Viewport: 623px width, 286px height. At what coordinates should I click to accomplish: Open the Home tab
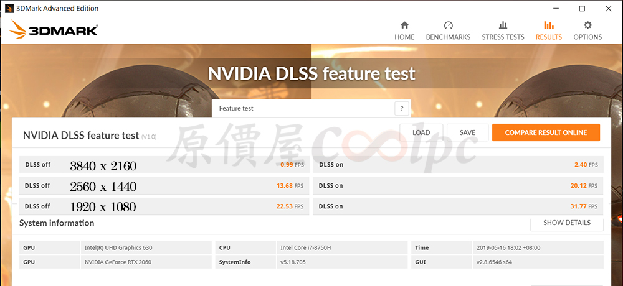pyautogui.click(x=404, y=31)
